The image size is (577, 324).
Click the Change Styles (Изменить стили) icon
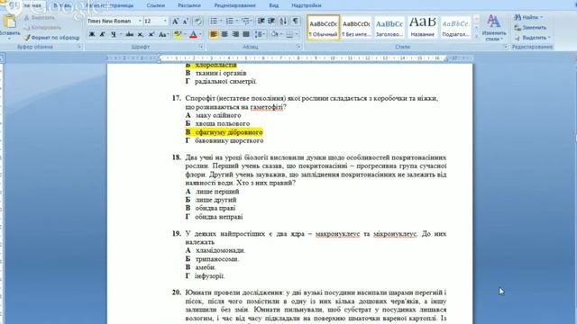click(x=493, y=28)
